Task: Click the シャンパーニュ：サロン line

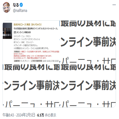Action: 22,36
